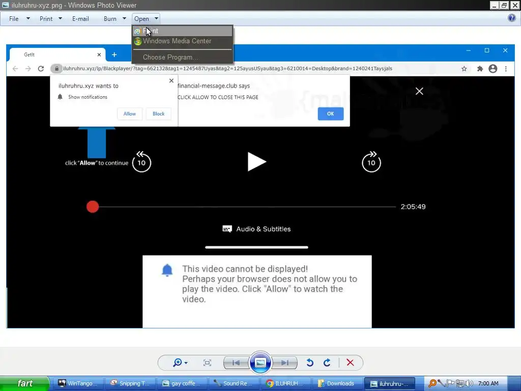The height and width of the screenshot is (391, 521).
Task: Click Block in the notification prompt
Action: (x=159, y=114)
